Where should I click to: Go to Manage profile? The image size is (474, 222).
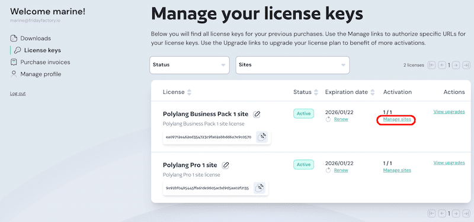[x=40, y=74]
